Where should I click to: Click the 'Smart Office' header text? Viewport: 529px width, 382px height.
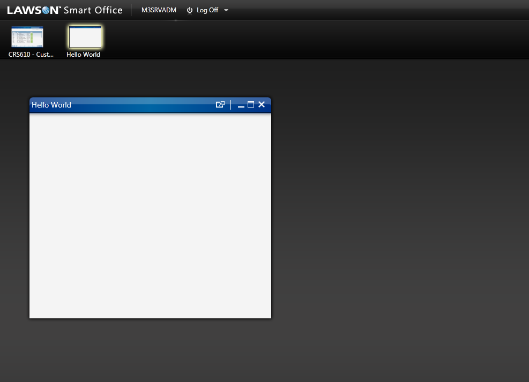(x=93, y=10)
